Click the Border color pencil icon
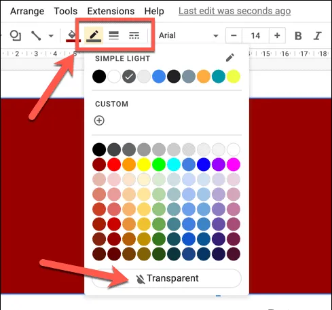This screenshot has height=310, width=332. pos(94,35)
